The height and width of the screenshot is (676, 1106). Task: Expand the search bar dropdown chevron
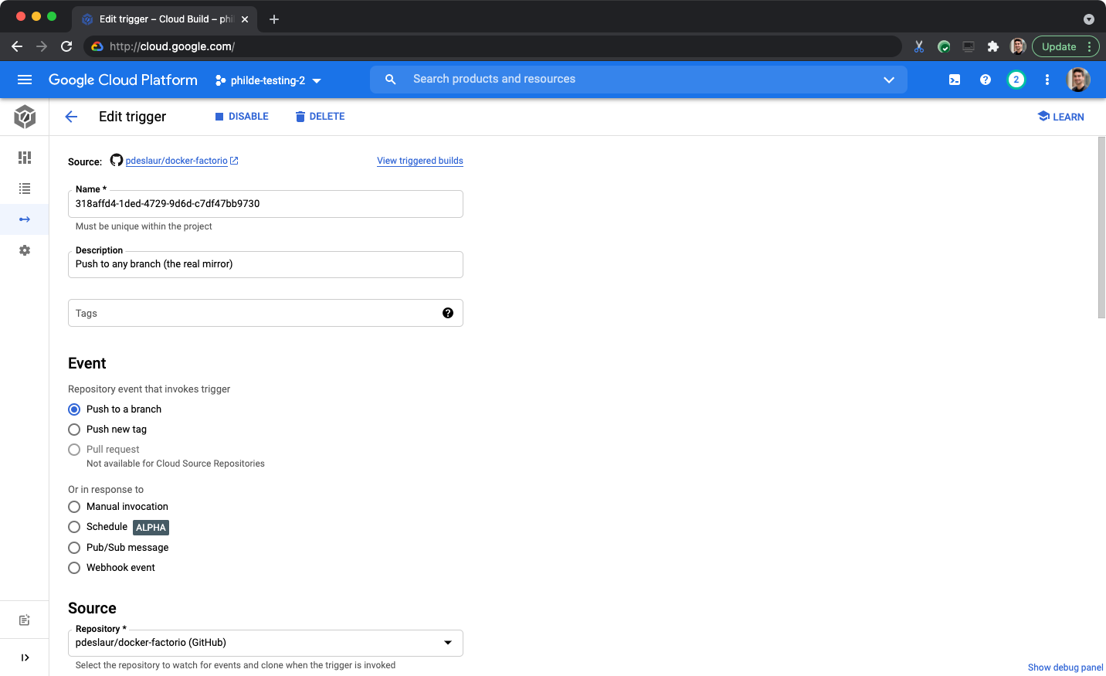pos(889,80)
